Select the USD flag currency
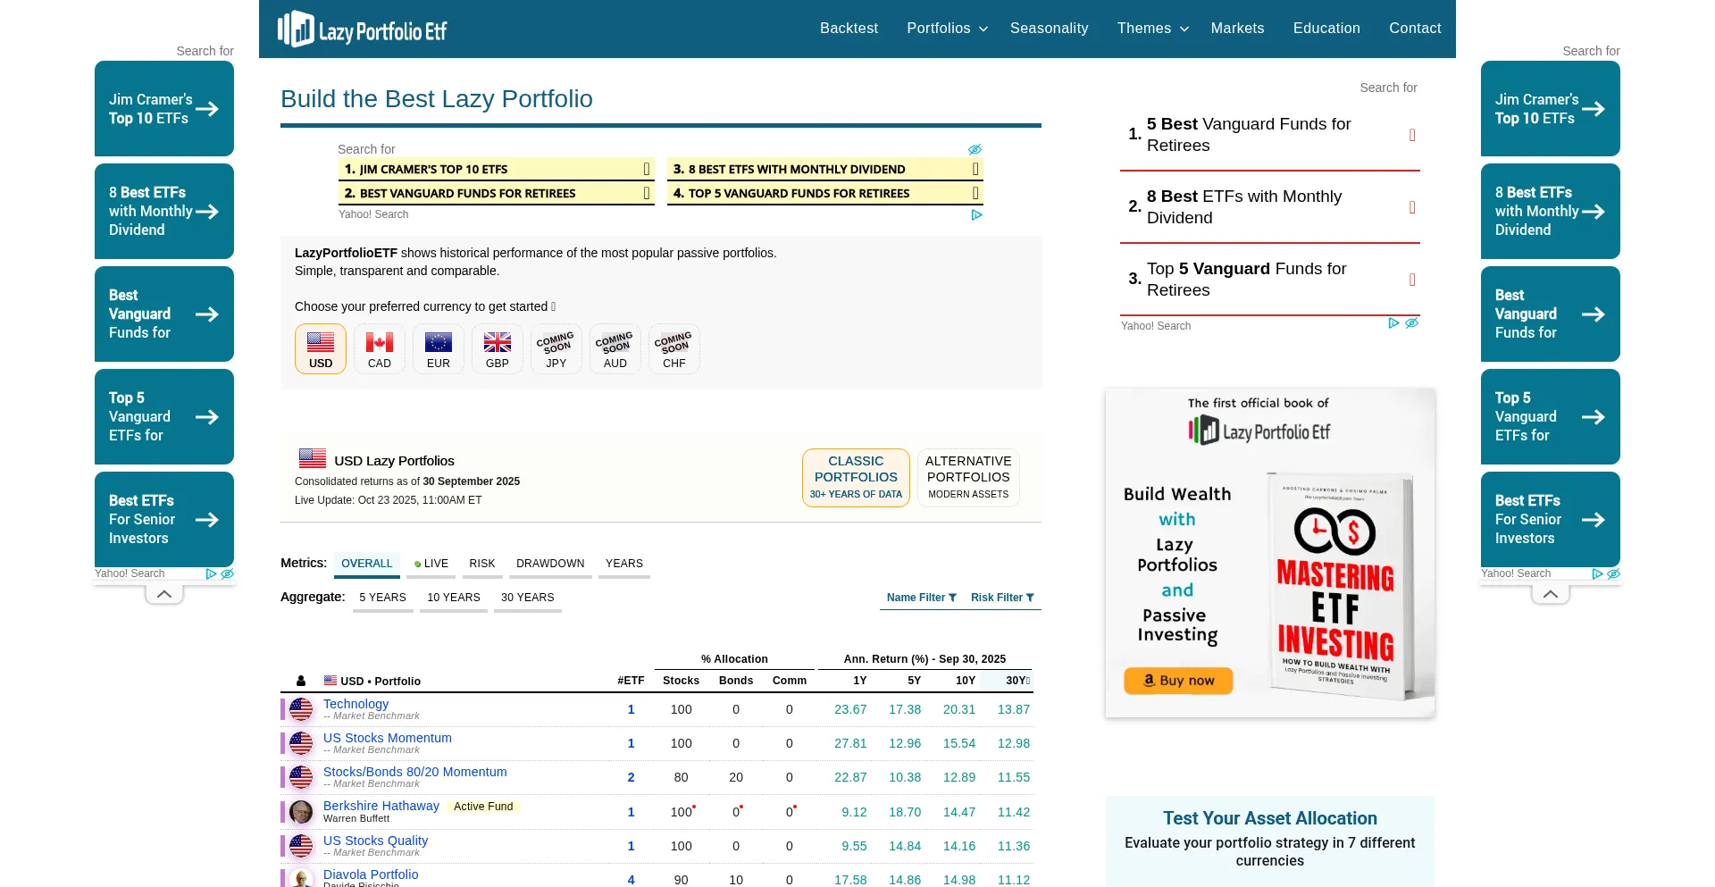 click(x=321, y=348)
